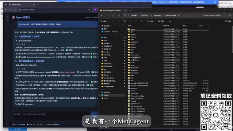This screenshot has width=233, height=131.
Task: Click the paste clipboard icon in Explorer toolbar
Action: (125, 21)
